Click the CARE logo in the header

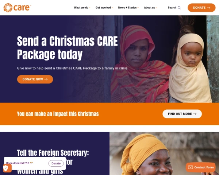(x=17, y=8)
